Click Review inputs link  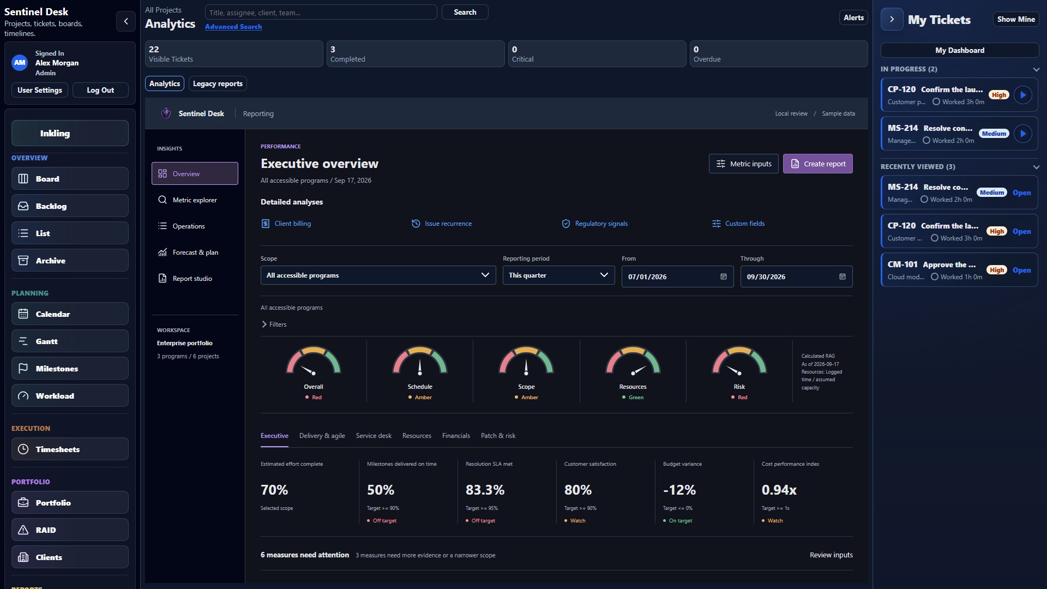pyautogui.click(x=831, y=555)
